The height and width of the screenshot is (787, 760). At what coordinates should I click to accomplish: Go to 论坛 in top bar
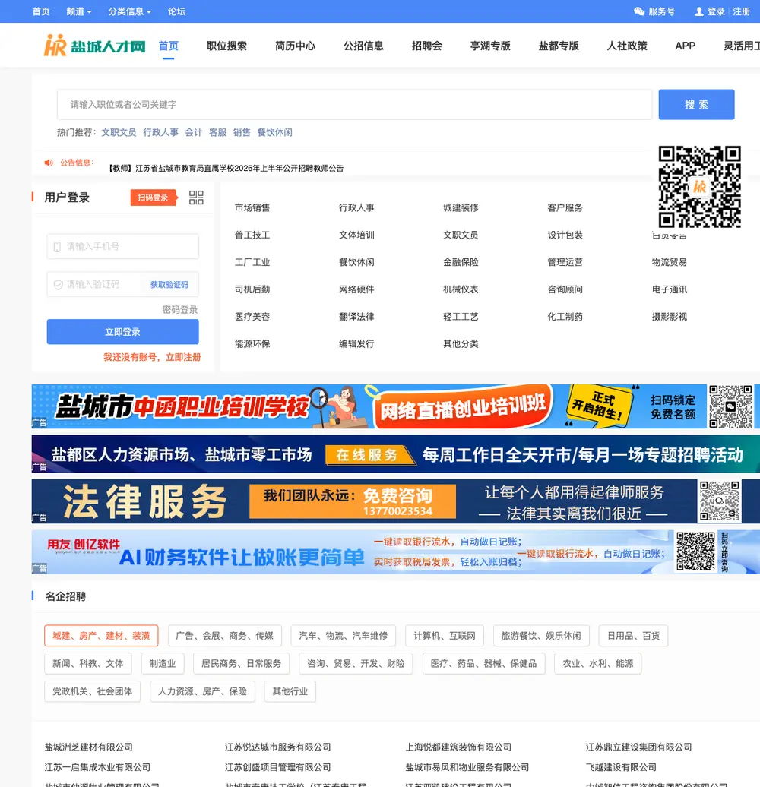pos(176,11)
